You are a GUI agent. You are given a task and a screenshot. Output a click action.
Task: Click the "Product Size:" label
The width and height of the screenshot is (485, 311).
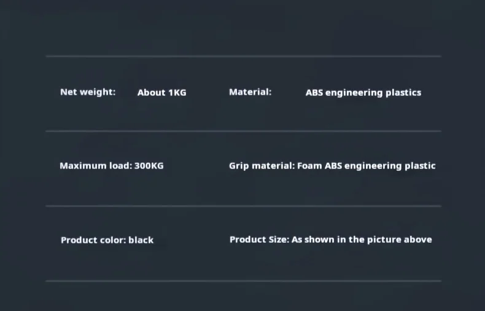coord(259,240)
